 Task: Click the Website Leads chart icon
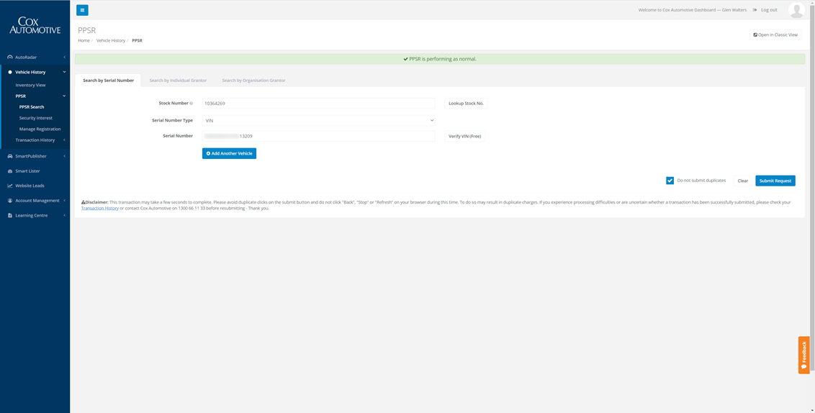[x=10, y=186]
